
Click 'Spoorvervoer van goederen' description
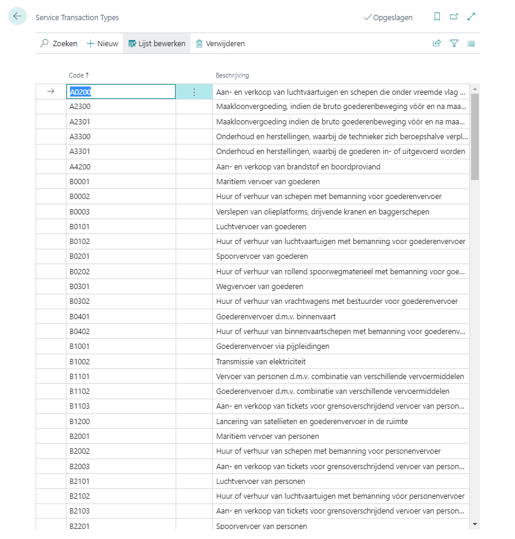tap(262, 256)
